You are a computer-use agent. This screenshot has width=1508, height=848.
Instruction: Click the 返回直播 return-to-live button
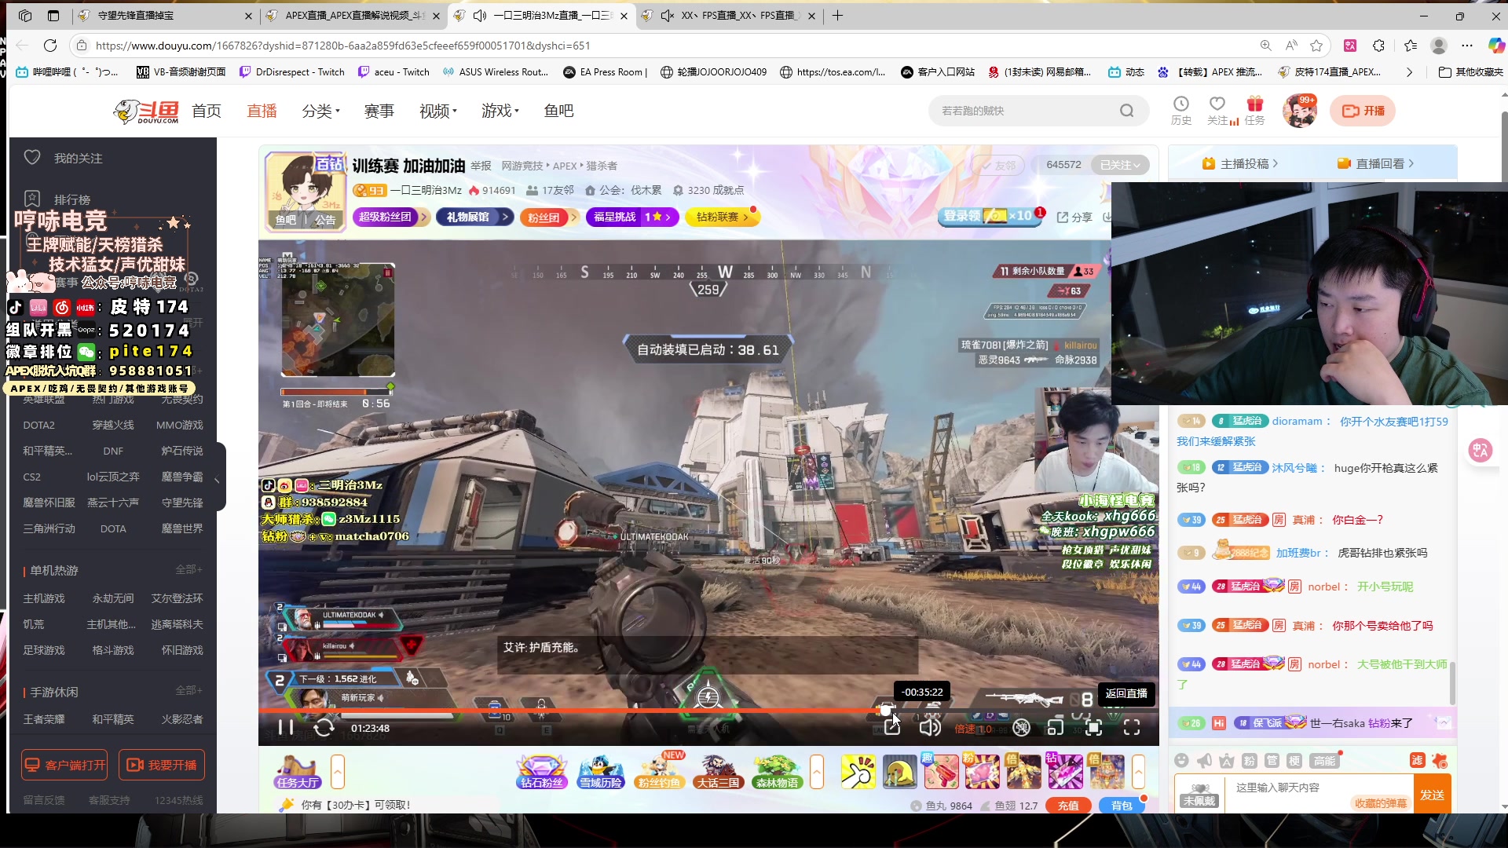[1126, 693]
